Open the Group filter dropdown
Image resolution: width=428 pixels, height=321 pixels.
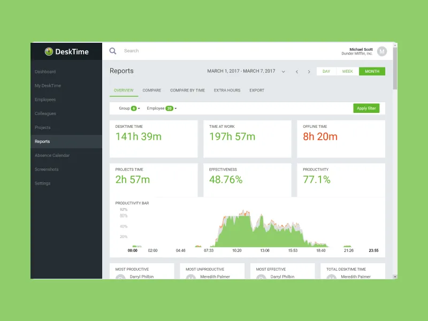click(129, 109)
